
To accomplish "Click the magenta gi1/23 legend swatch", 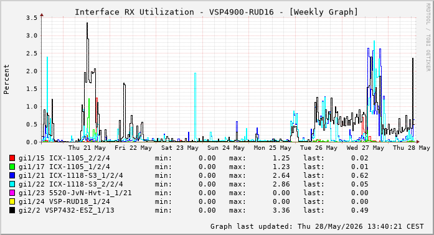I will point(12,193).
